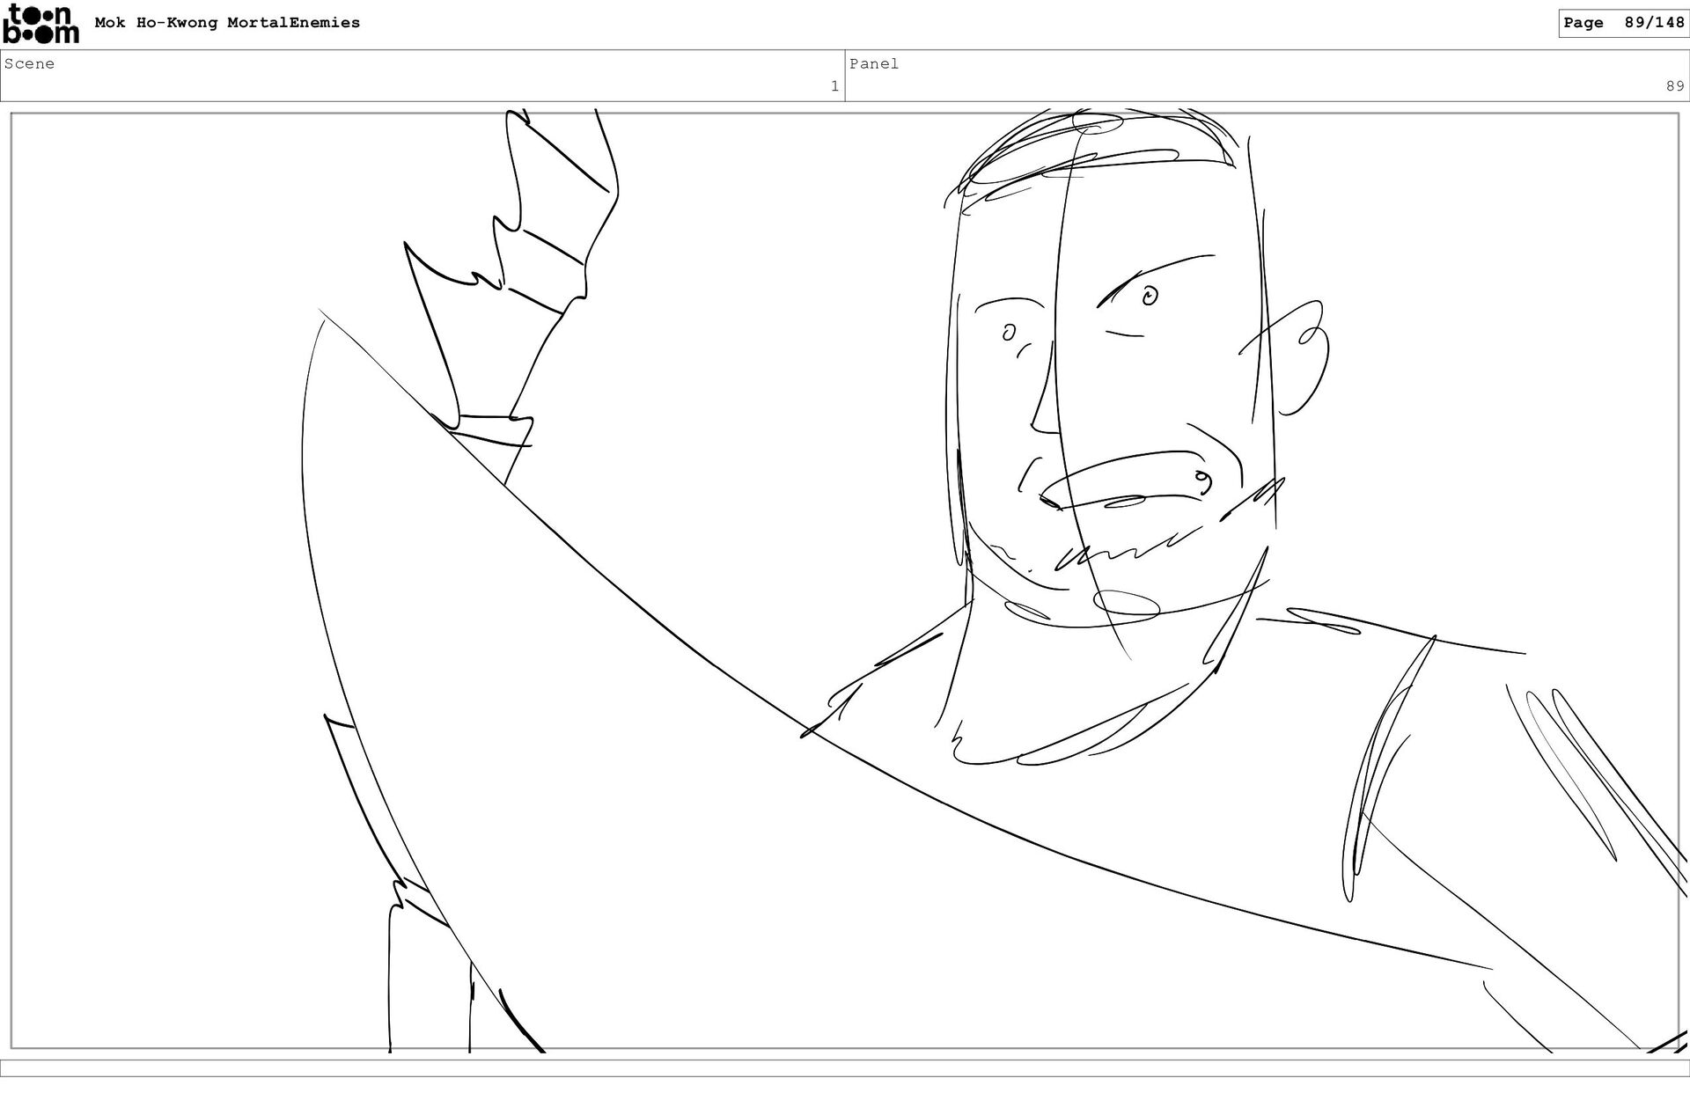1690x1093 pixels.
Task: Click the project title Mok Ho-Kwong MortalEnemies
Action: click(227, 23)
